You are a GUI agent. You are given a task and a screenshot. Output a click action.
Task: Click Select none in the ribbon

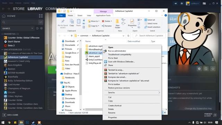[x=151, y=23]
